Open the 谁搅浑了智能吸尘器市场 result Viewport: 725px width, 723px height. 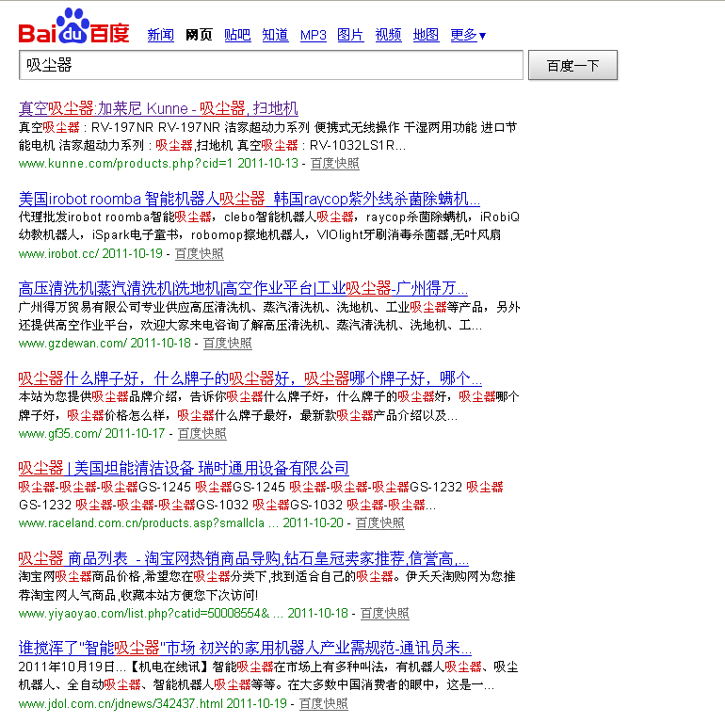coord(245,648)
